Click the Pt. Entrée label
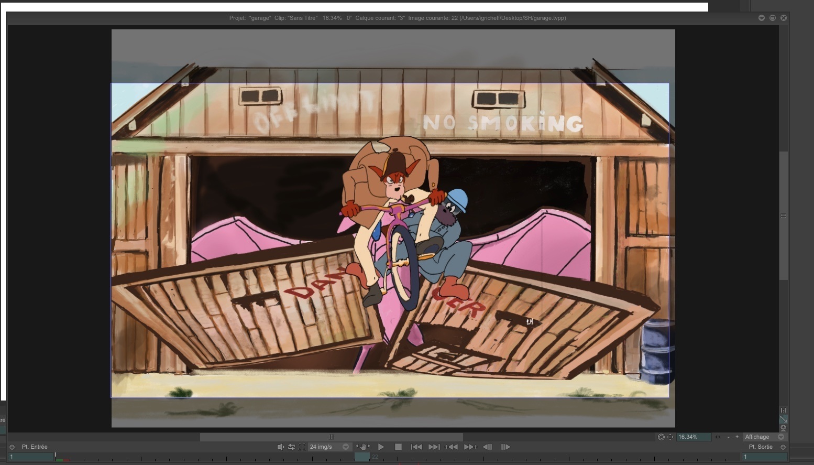Viewport: 814px width, 465px height. click(x=35, y=447)
